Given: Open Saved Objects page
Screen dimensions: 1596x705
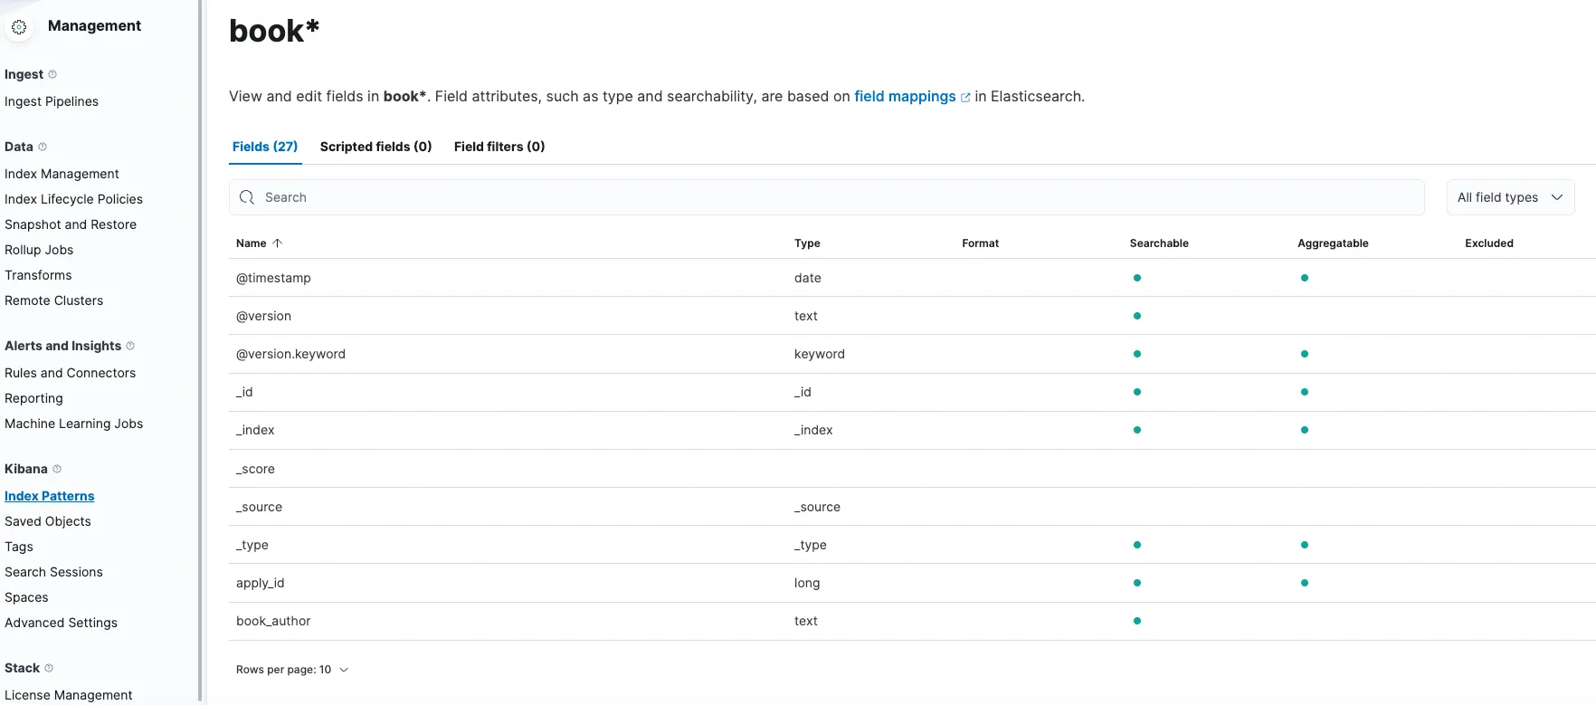Looking at the screenshot, I should [x=48, y=521].
